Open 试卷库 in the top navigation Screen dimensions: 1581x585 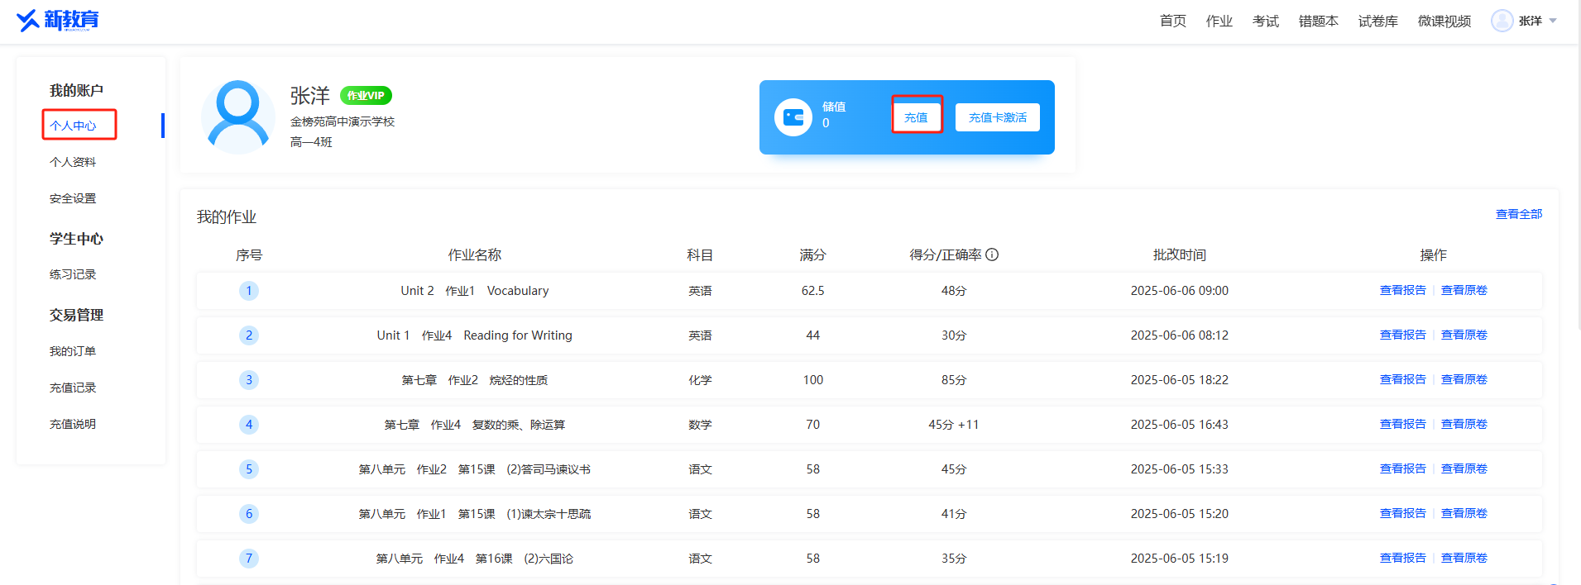[x=1377, y=21]
